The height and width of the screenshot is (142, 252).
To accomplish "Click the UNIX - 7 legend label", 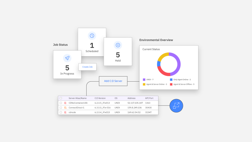I will coord(150,80).
